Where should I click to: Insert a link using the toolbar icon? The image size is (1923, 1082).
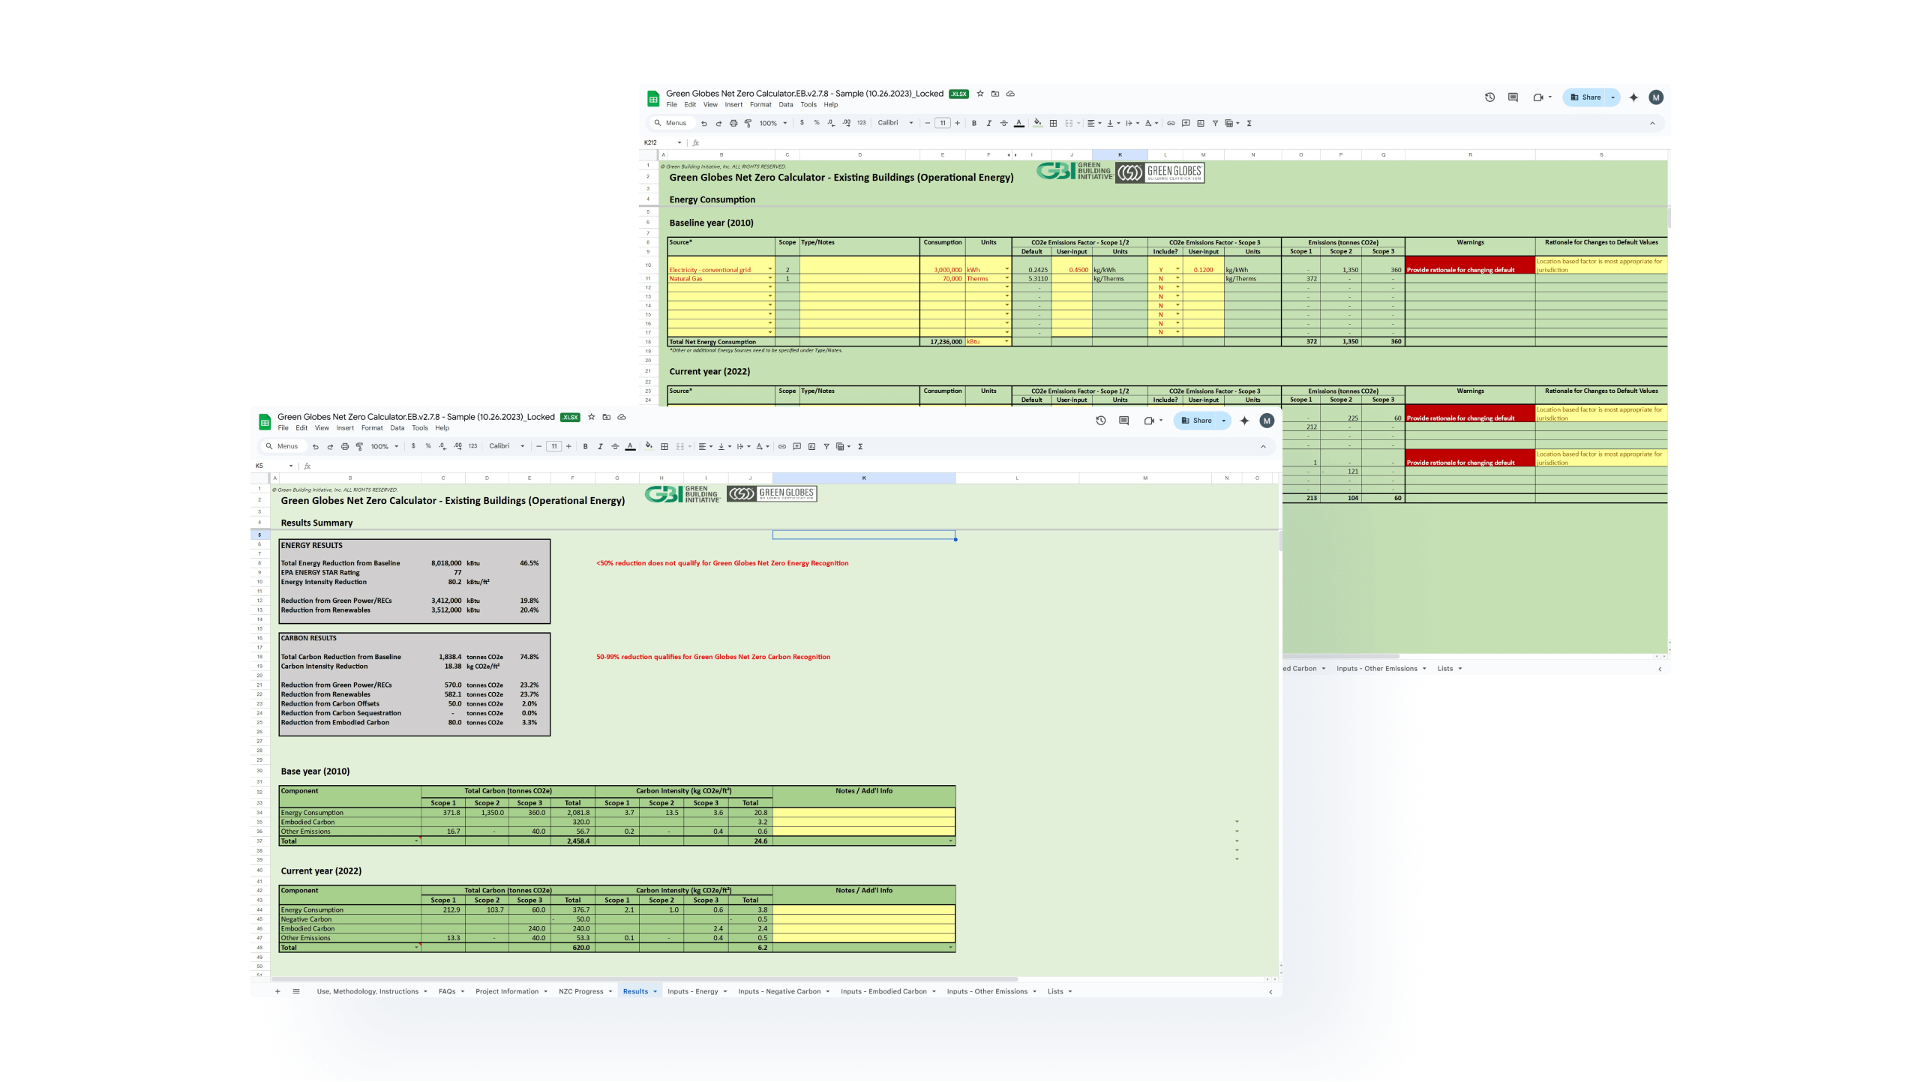point(781,446)
